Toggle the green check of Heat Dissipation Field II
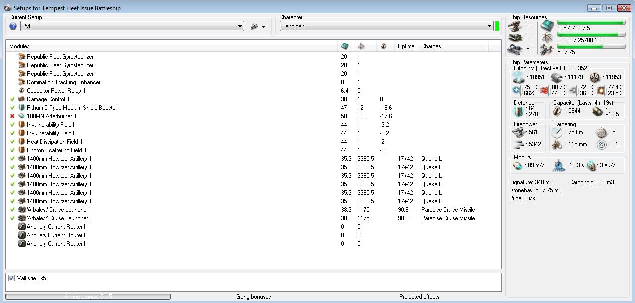635x303 pixels. pyautogui.click(x=12, y=142)
